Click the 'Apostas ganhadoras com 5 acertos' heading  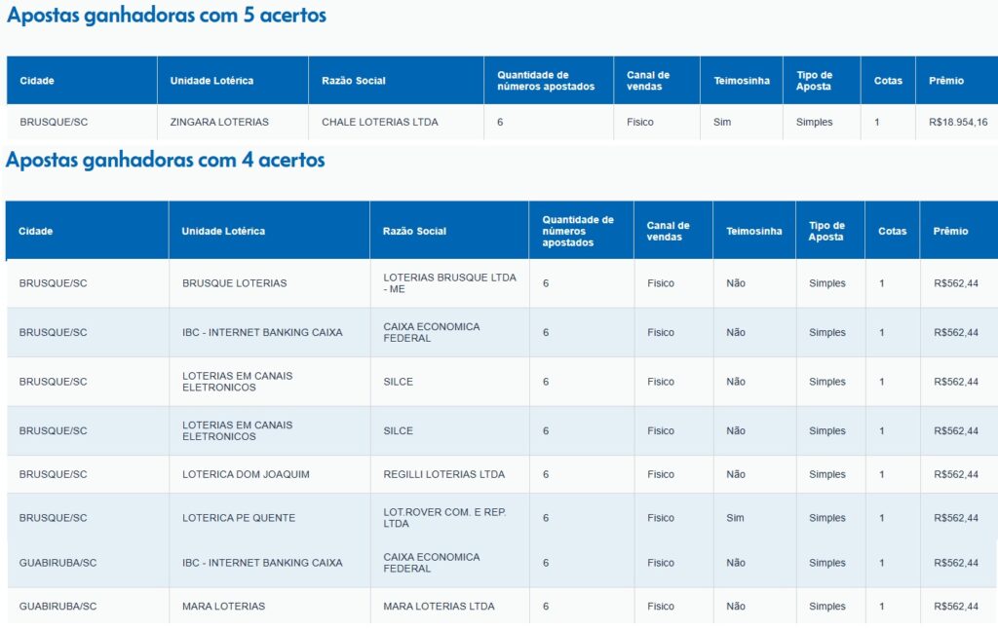pyautogui.click(x=167, y=17)
